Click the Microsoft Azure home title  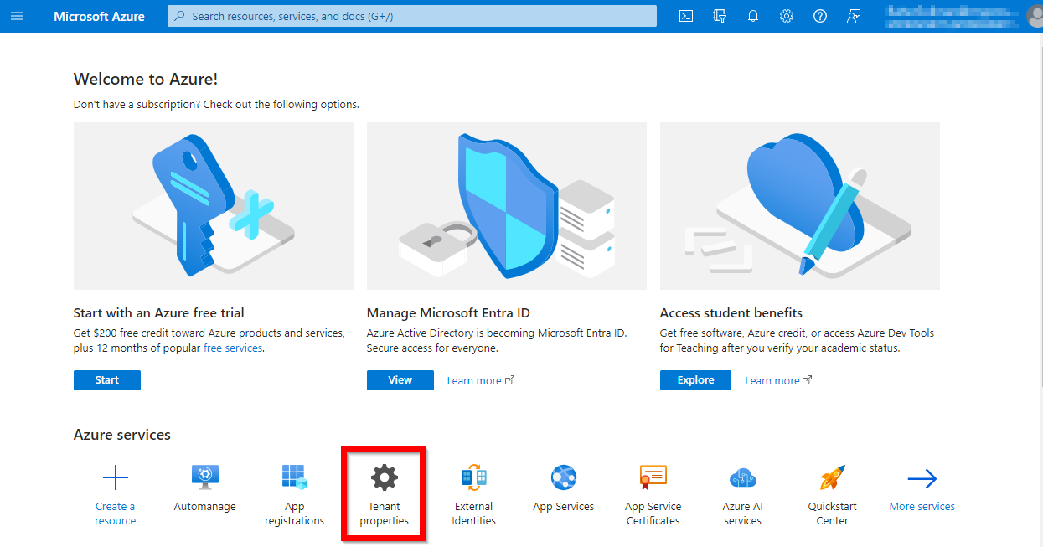click(99, 16)
